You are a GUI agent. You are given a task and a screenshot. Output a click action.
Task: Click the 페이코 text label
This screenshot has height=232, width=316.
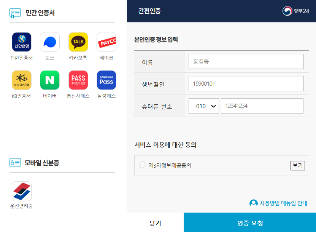[106, 58]
